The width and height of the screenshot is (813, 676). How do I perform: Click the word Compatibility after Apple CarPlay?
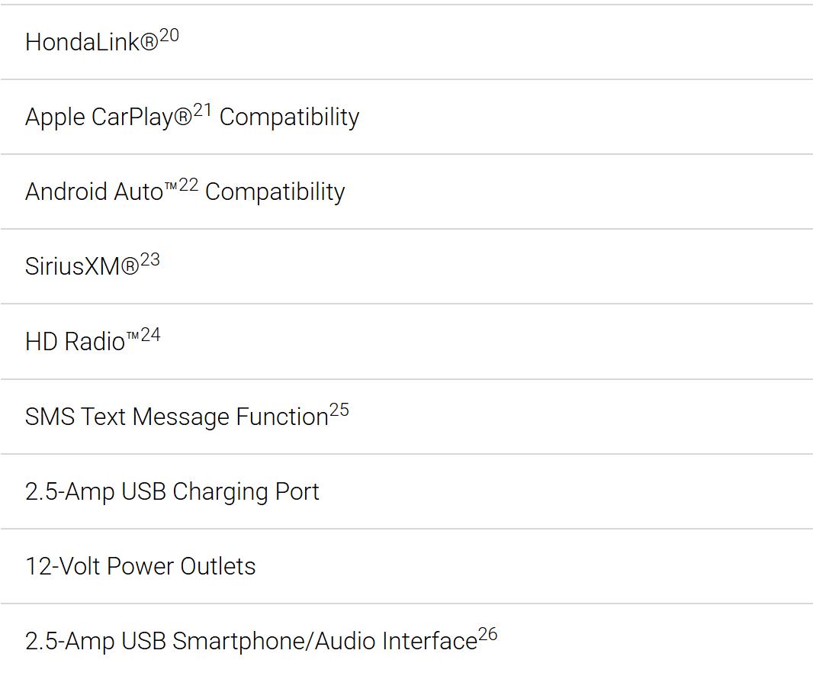(289, 117)
